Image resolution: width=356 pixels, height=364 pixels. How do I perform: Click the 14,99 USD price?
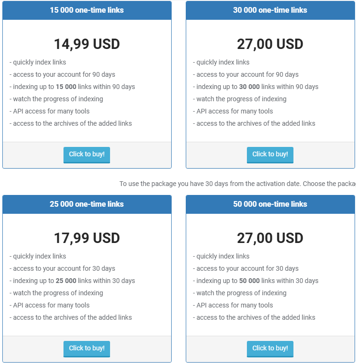click(87, 44)
